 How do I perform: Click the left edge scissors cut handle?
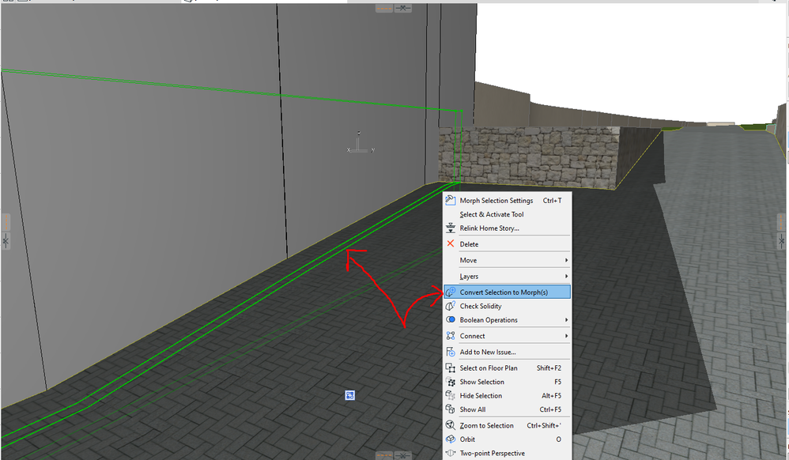(x=6, y=240)
